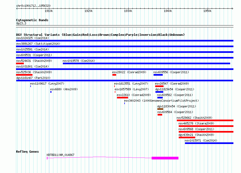
Task: Click the esv1109617 (Levy2007) label
Action: tap(47, 84)
